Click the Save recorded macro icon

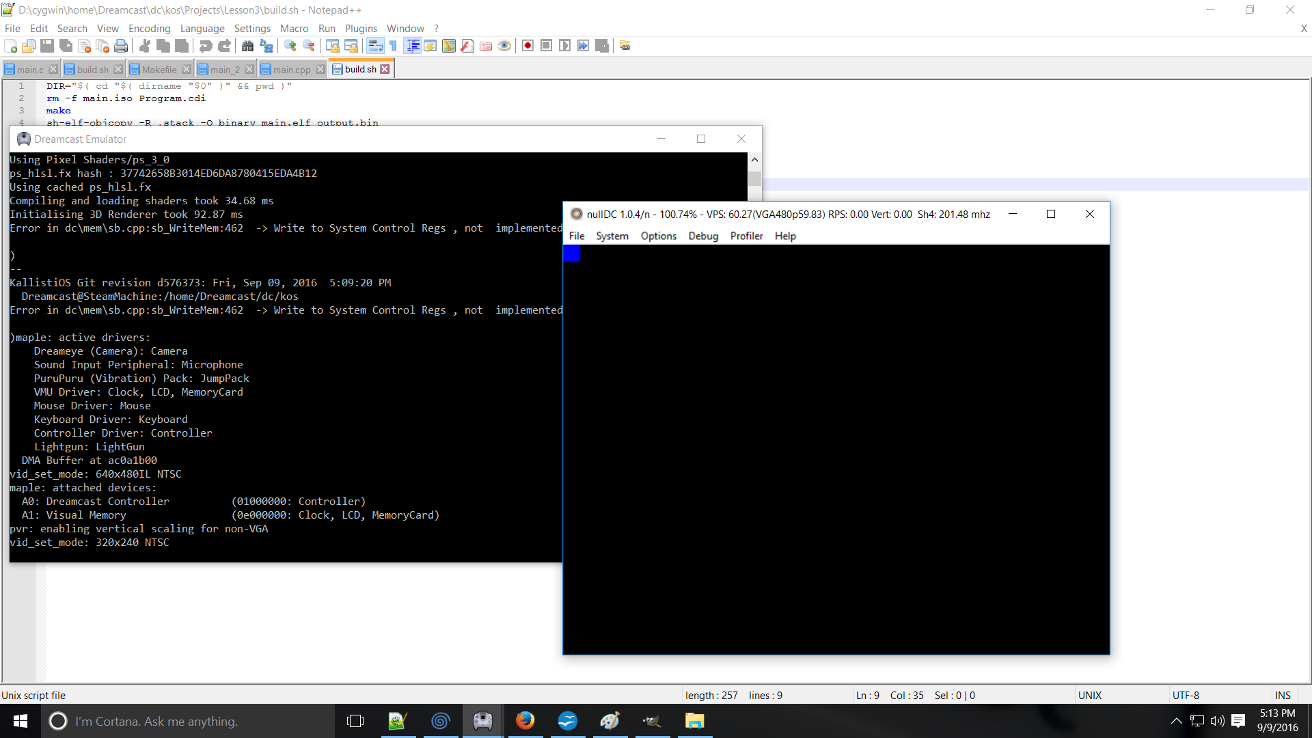601,46
